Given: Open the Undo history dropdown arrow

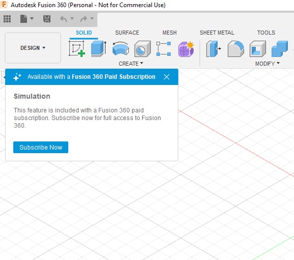Looking at the screenshot, I should 72,18.
